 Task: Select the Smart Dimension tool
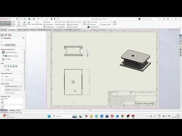coord(6,24)
